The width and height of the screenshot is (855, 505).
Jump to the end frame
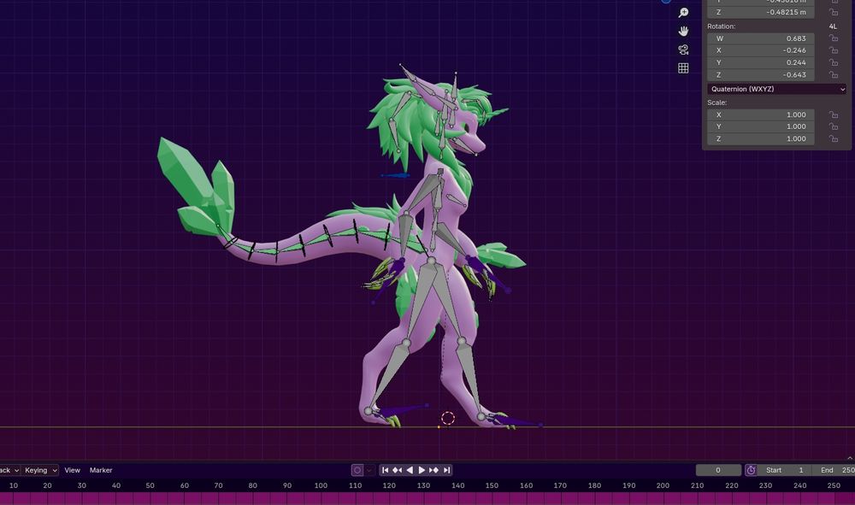tap(446, 470)
